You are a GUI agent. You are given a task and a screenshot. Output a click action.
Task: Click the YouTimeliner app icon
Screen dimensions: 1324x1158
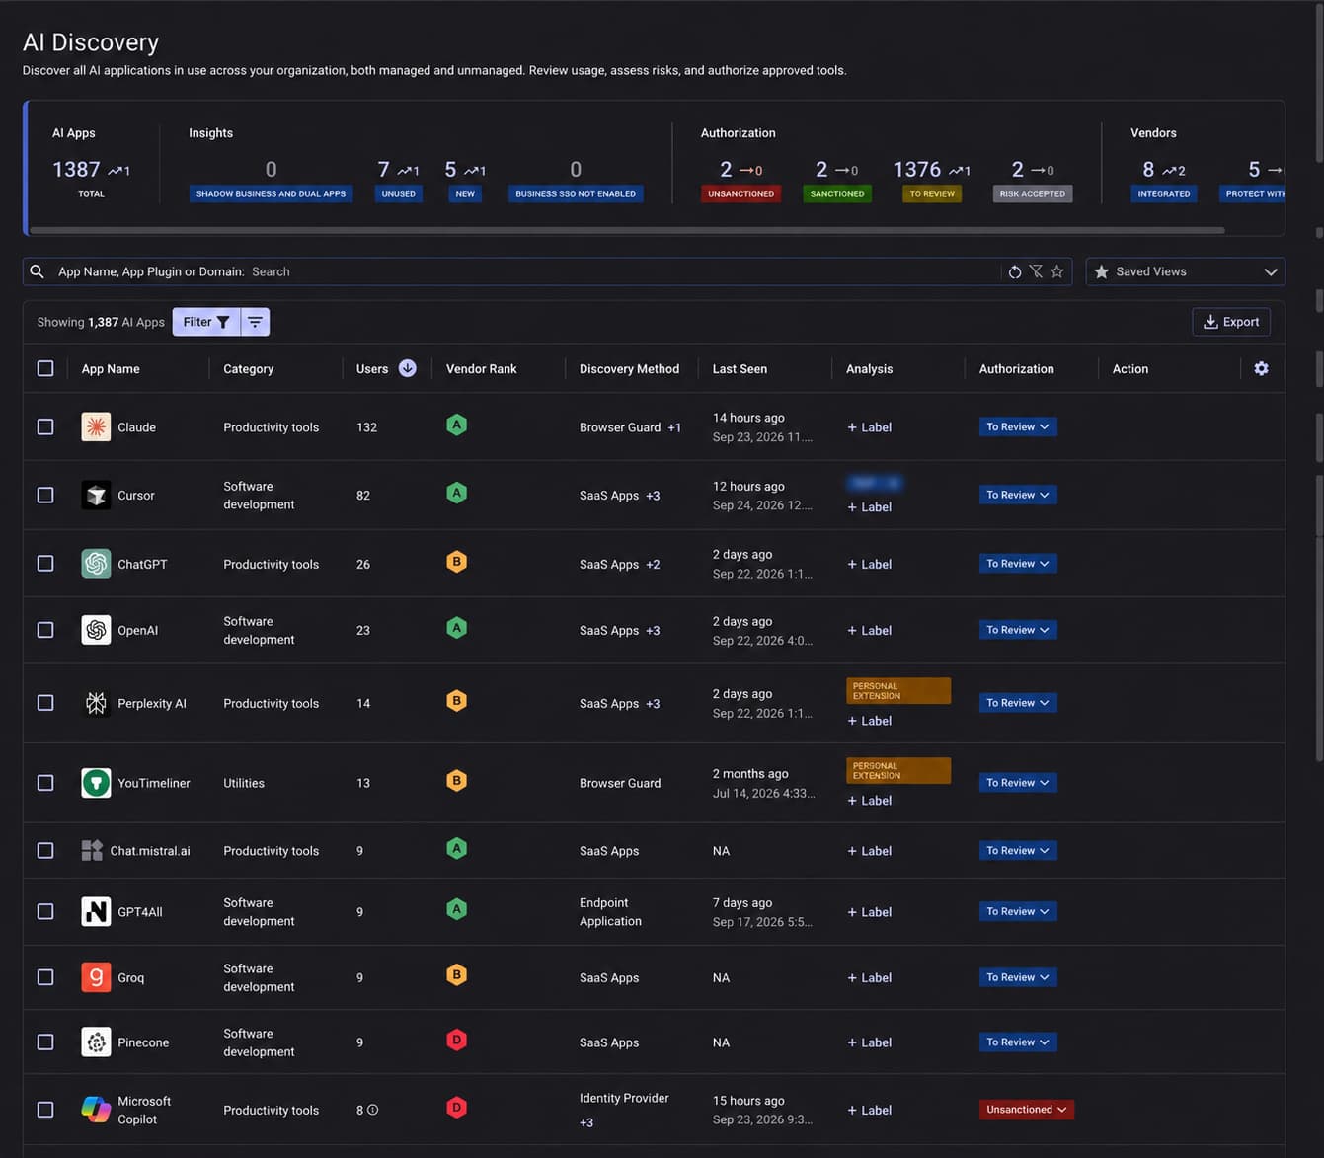click(96, 783)
